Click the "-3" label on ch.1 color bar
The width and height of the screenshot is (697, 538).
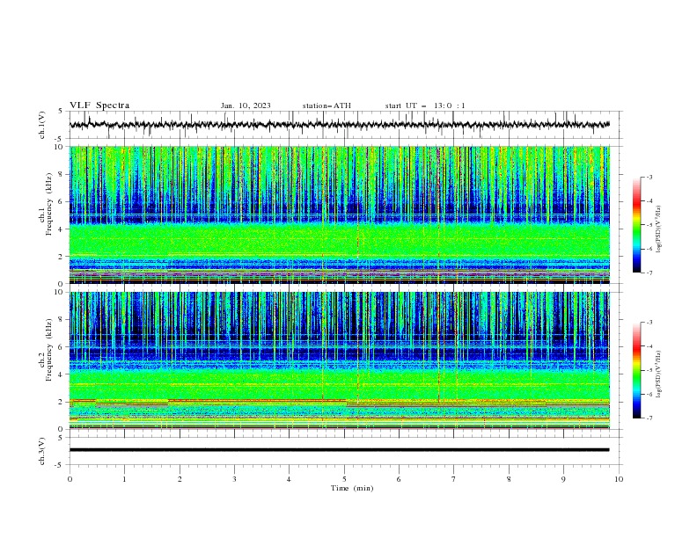(649, 177)
